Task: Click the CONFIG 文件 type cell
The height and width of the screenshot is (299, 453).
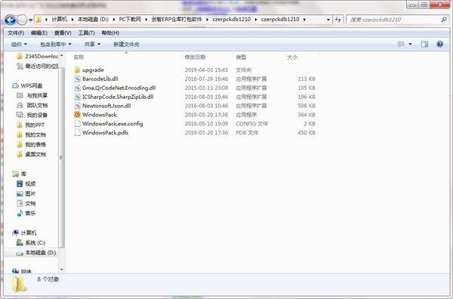Action: click(x=251, y=124)
